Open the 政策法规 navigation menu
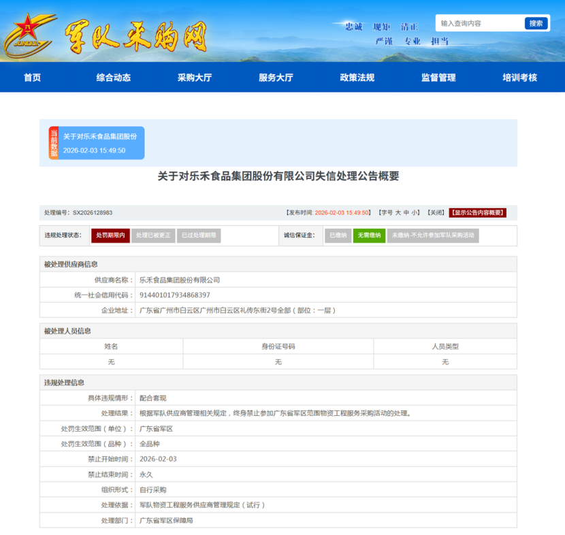The image size is (565, 535). coord(357,78)
